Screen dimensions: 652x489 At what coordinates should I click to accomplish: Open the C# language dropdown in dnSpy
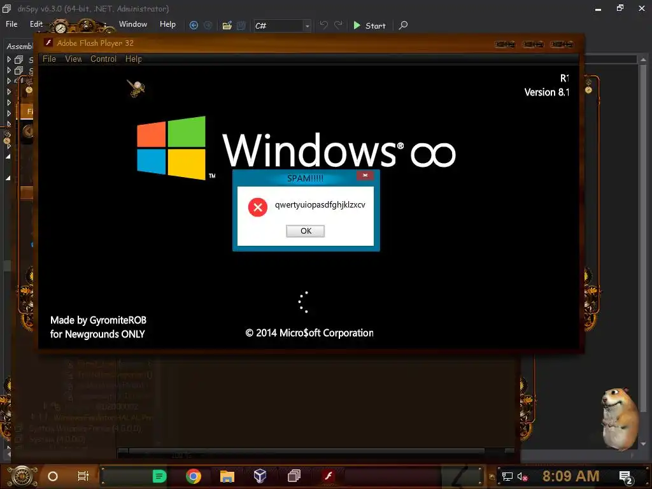[x=282, y=25]
